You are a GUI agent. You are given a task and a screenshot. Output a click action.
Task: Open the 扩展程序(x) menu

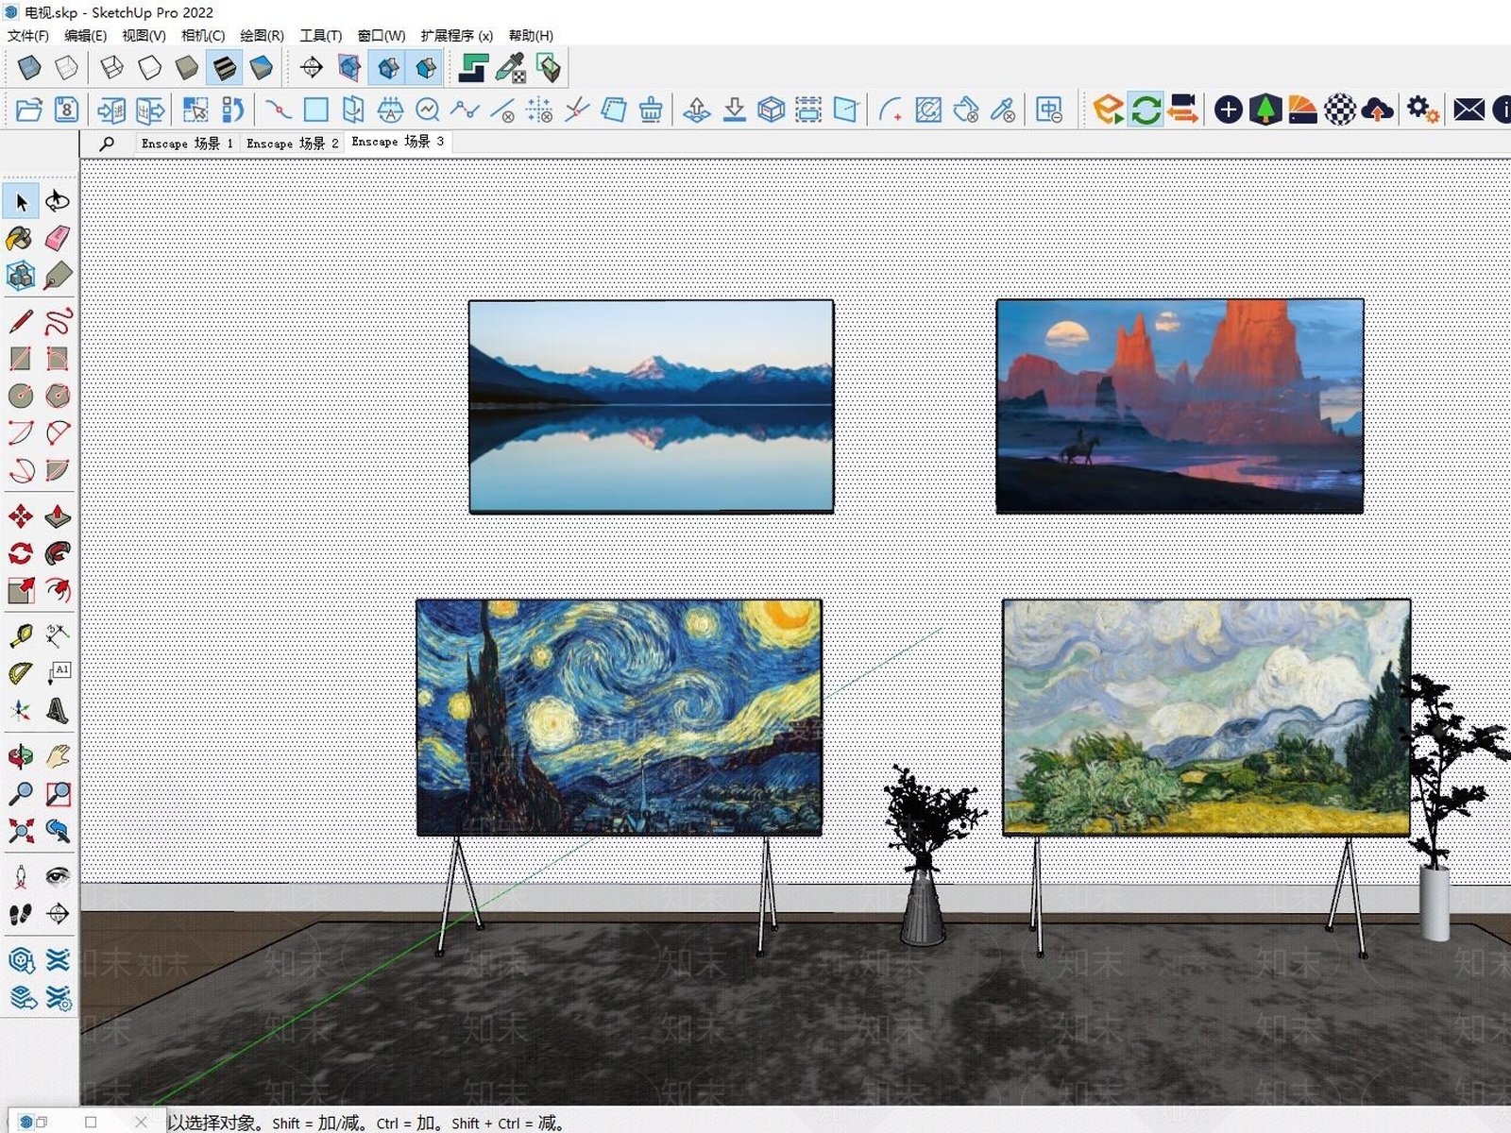coord(457,36)
